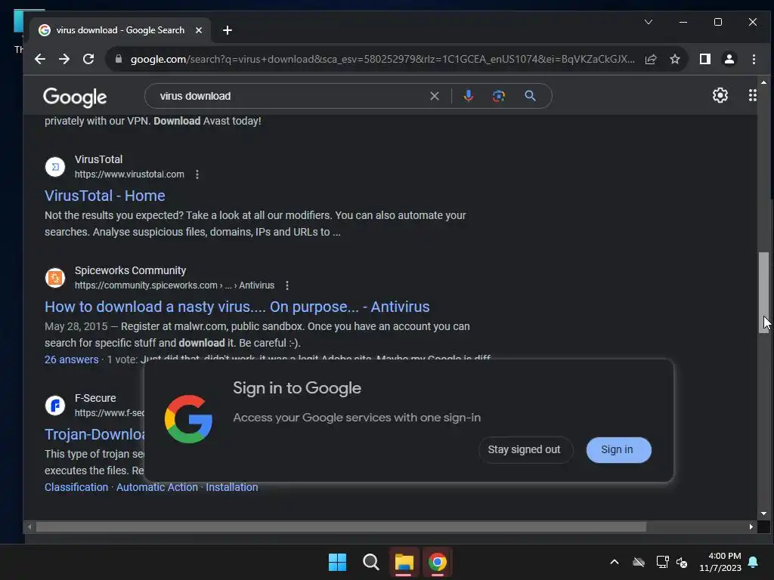Close the virus download search tab

199,30
